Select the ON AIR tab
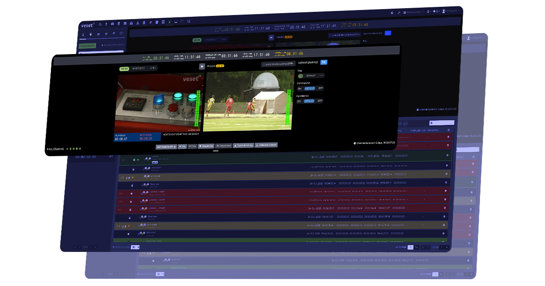The width and height of the screenshot is (545, 286). tap(125, 68)
